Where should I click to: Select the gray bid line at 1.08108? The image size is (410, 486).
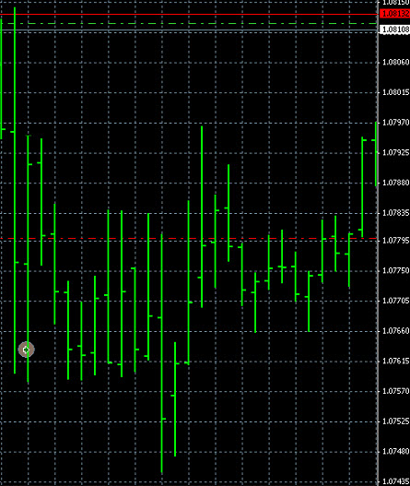(x=189, y=30)
